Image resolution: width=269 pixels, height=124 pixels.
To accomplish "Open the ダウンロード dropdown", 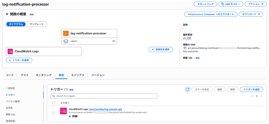I will pos(251,14).
